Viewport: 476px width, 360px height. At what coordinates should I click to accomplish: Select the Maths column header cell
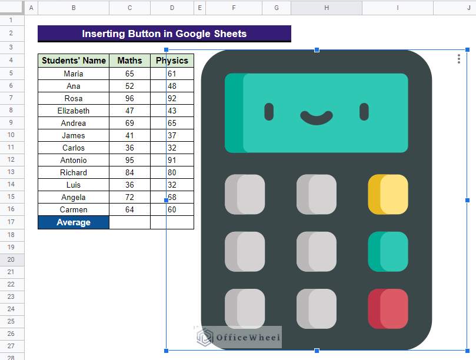[x=129, y=61]
